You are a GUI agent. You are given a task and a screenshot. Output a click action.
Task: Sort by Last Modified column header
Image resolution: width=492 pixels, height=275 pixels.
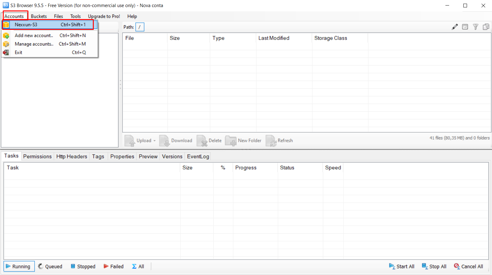284,38
